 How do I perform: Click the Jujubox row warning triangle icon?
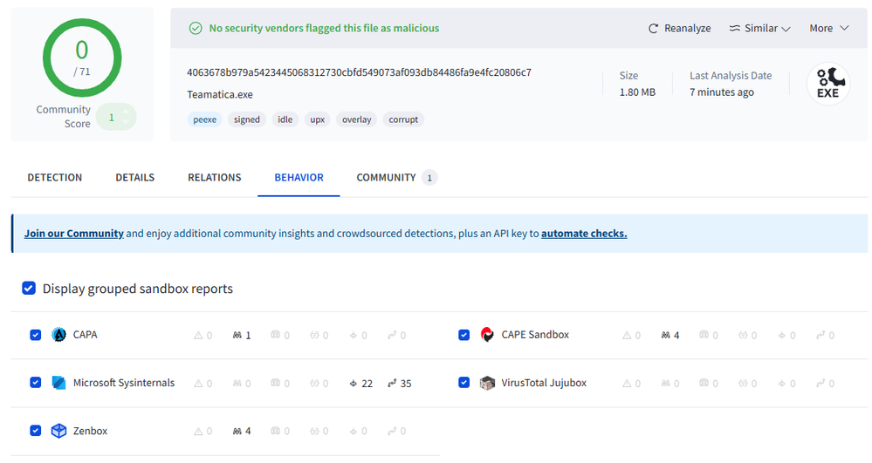tap(627, 383)
